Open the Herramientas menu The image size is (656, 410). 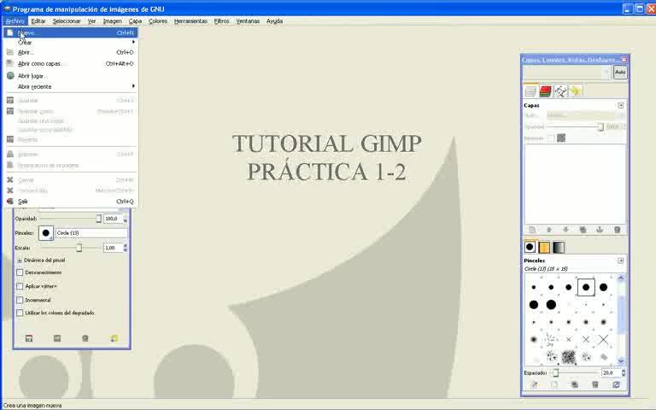[x=190, y=20]
